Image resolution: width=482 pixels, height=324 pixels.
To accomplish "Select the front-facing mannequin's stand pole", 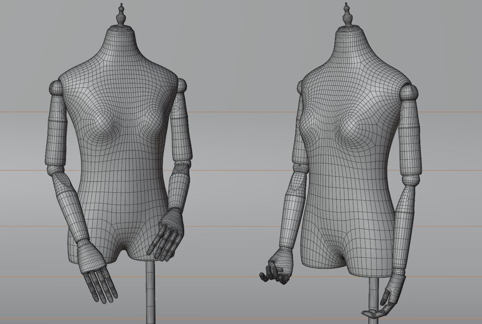I will click(x=150, y=293).
